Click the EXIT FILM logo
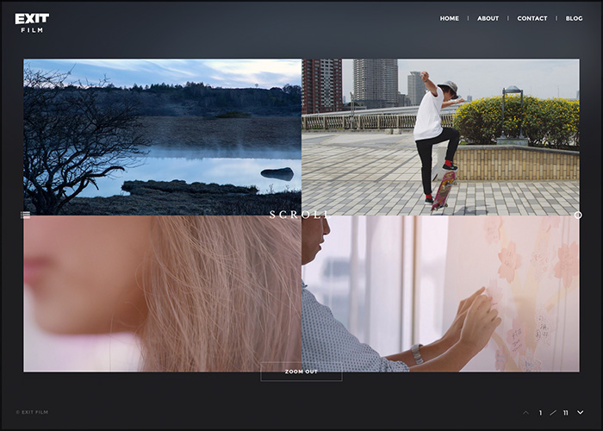 click(32, 22)
